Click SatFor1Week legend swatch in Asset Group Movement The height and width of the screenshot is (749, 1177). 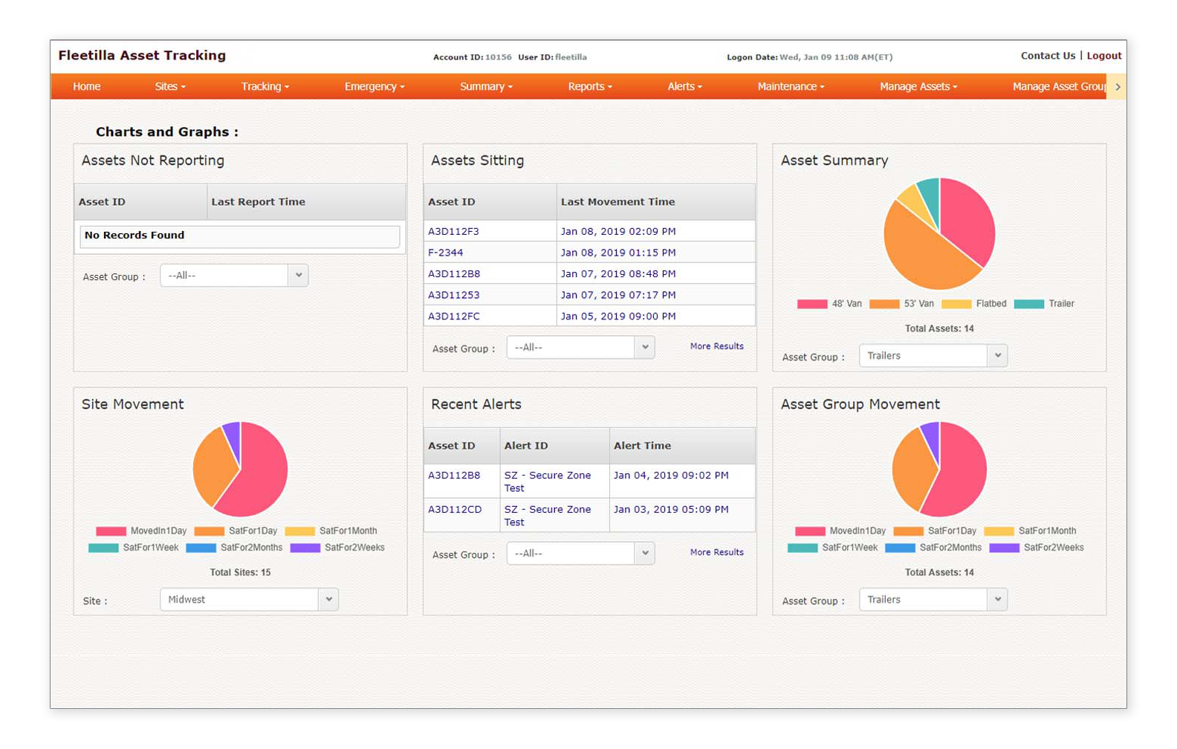[x=802, y=548]
